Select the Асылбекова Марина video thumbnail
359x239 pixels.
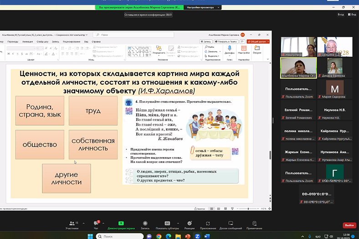click(298, 67)
